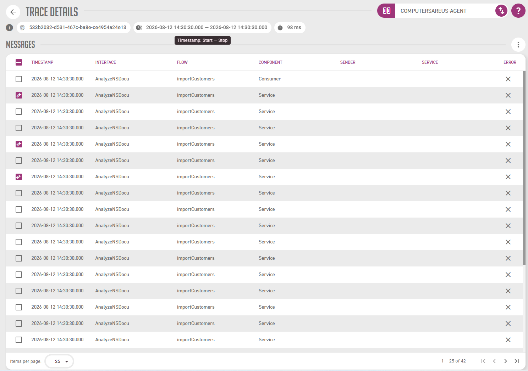Click the clock icon in the timestamp range chip
Image resolution: width=528 pixels, height=371 pixels.
point(139,28)
